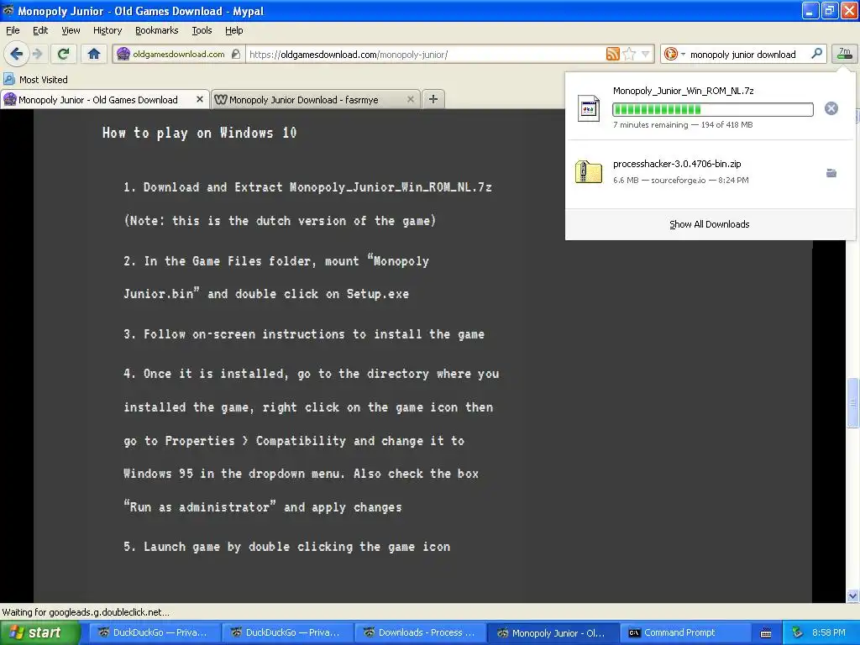Screen dimensions: 860x645
Task: Bookmark this page with the star icon
Action: 629,54
